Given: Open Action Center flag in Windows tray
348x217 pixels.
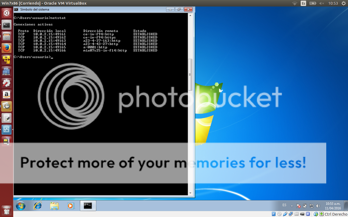Looking at the screenshot, I should tap(298, 206).
